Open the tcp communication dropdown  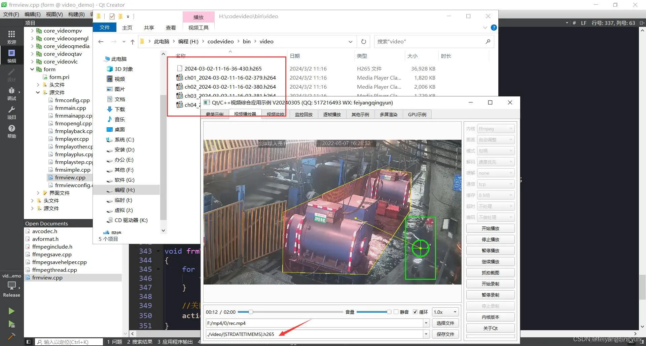[496, 184]
